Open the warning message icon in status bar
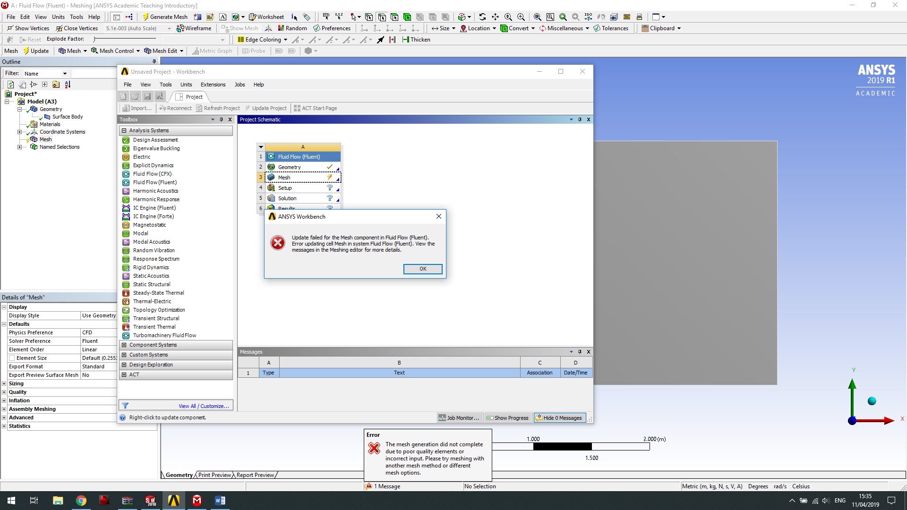Image resolution: width=907 pixels, height=510 pixels. click(x=369, y=486)
